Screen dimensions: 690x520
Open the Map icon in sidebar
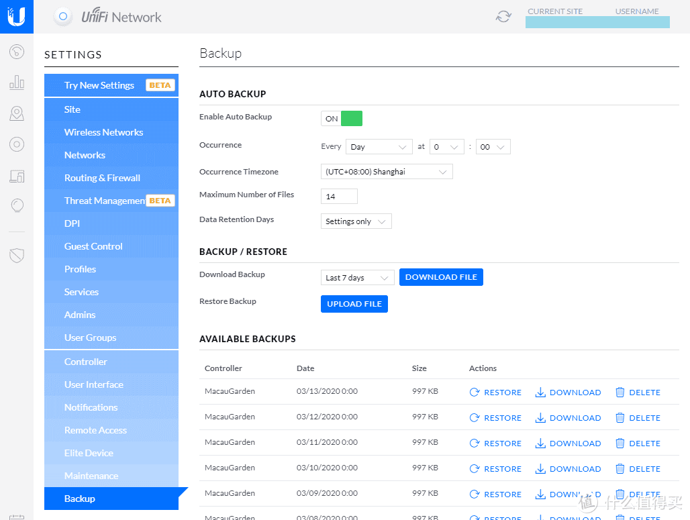(x=17, y=114)
